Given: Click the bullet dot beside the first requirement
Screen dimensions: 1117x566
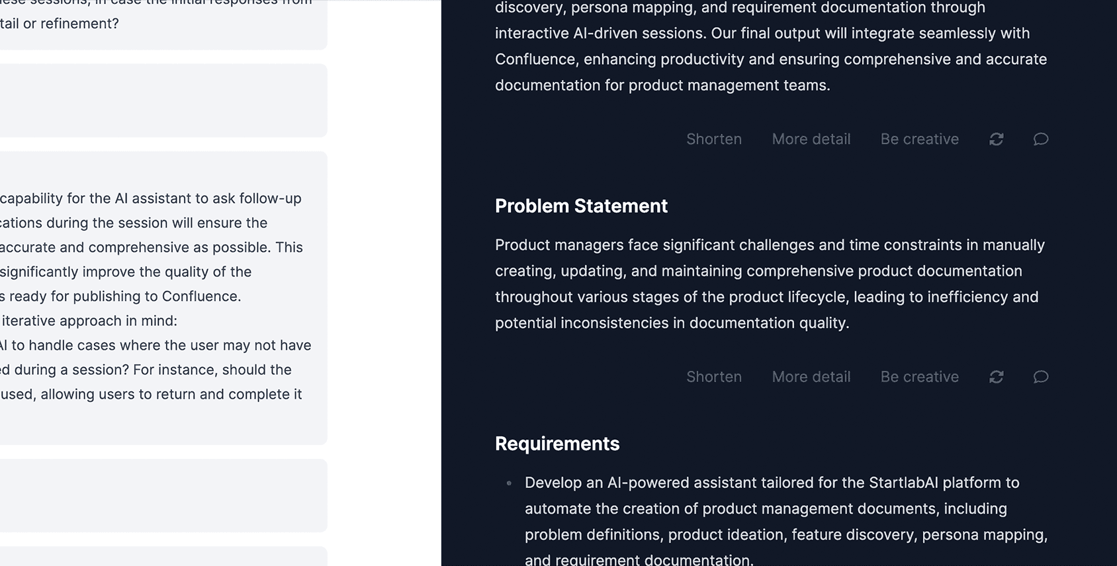Looking at the screenshot, I should pos(509,483).
